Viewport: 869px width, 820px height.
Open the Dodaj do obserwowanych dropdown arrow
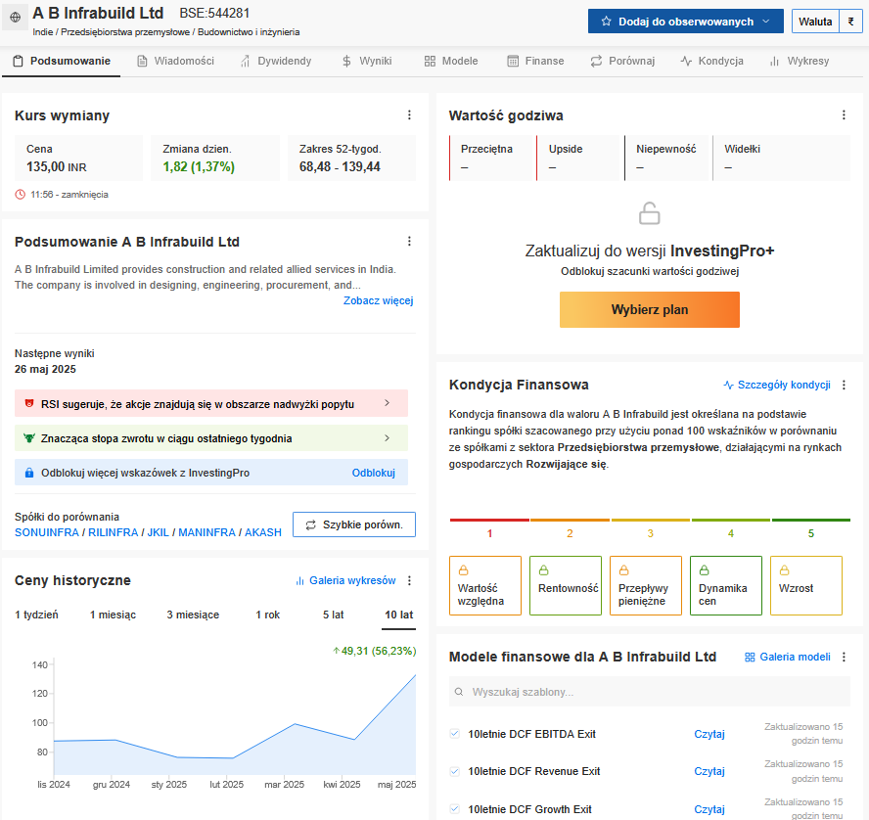point(766,22)
